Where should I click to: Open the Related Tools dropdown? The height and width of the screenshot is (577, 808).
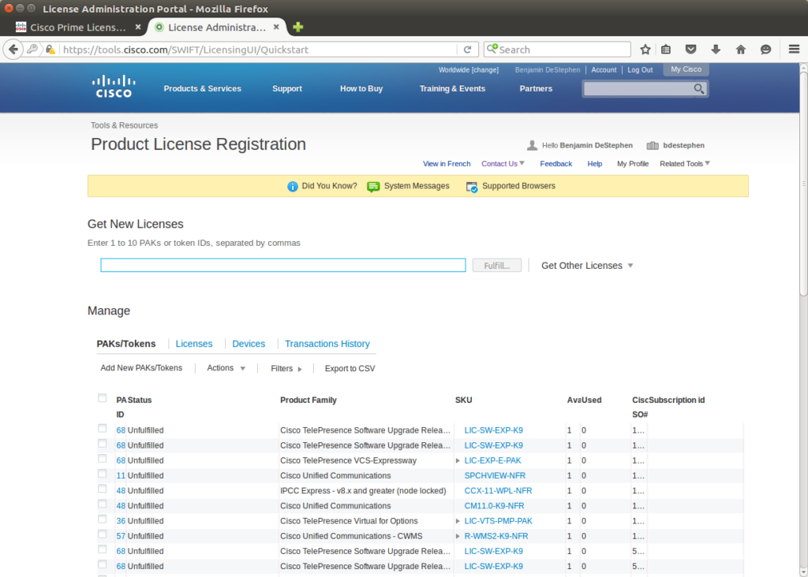685,164
